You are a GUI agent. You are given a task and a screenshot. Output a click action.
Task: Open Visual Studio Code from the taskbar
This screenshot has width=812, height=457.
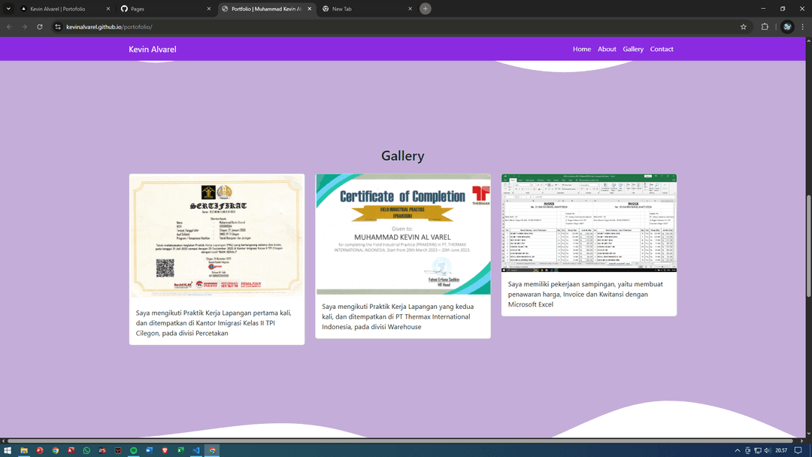[x=196, y=450]
